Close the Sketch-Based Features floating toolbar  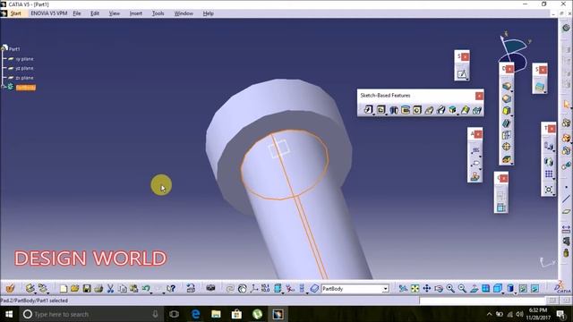click(x=479, y=96)
